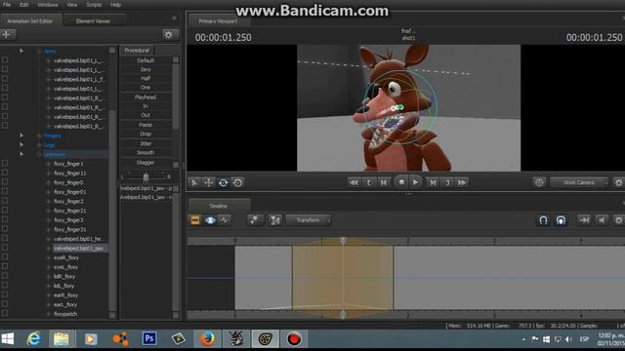Go to previous clip bracket button
The image size is (625, 351).
[x=369, y=182]
